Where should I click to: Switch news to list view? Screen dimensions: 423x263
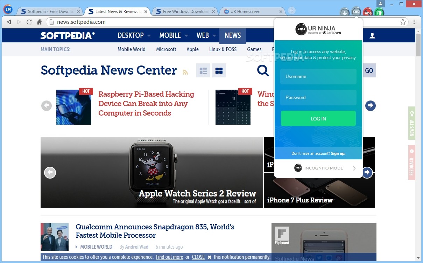(203, 70)
